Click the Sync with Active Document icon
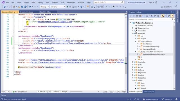 tap(152, 16)
